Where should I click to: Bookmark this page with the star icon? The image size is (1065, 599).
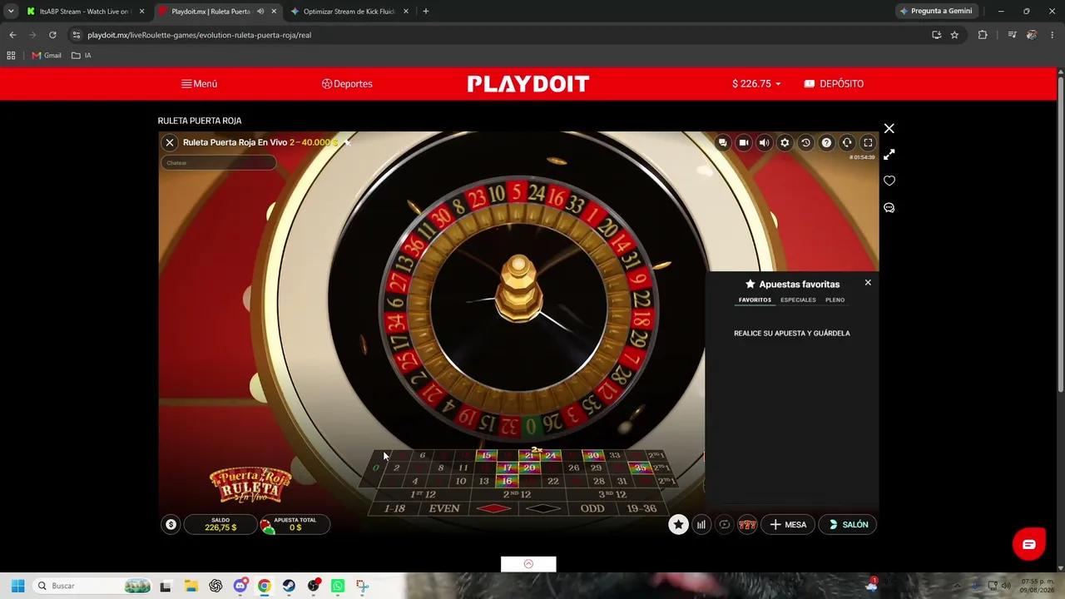954,35
